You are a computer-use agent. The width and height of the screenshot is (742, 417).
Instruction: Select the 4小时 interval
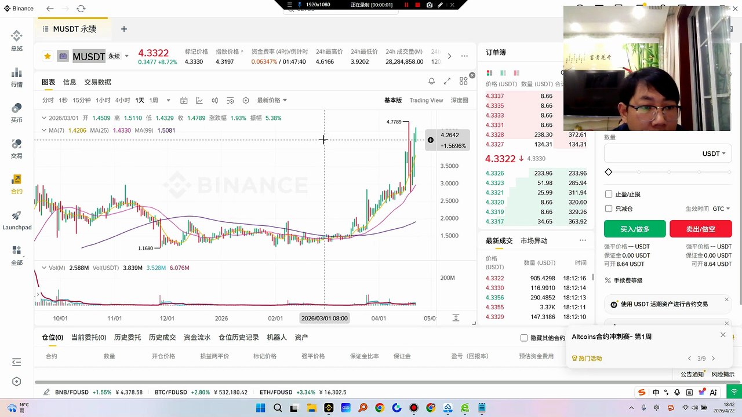pos(122,100)
